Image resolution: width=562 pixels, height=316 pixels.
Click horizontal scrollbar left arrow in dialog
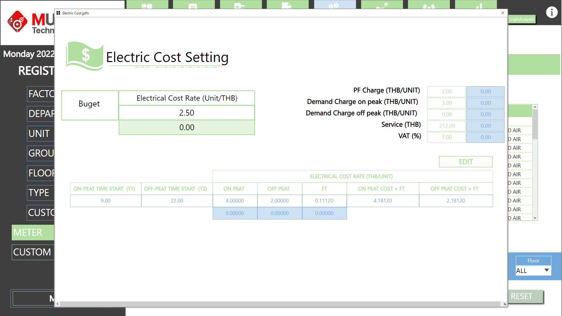pos(57,304)
